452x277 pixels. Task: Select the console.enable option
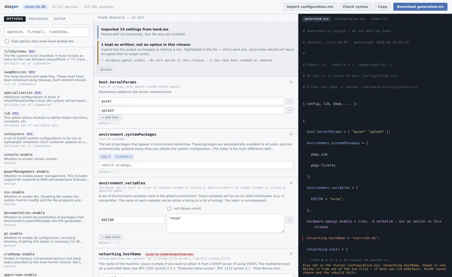[x=47, y=159]
